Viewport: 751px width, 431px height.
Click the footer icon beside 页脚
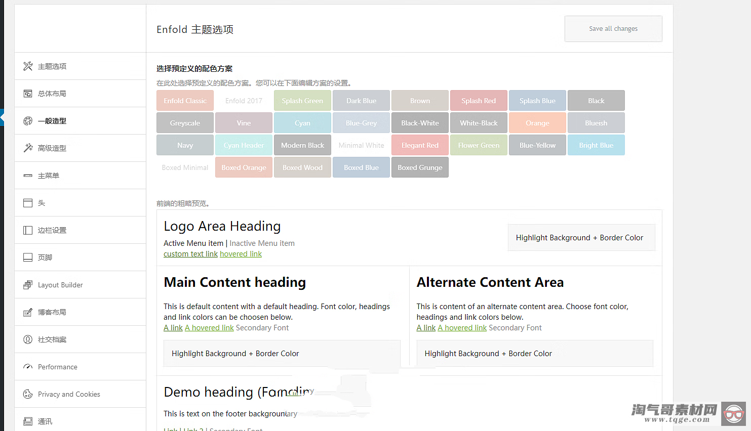[x=28, y=257]
